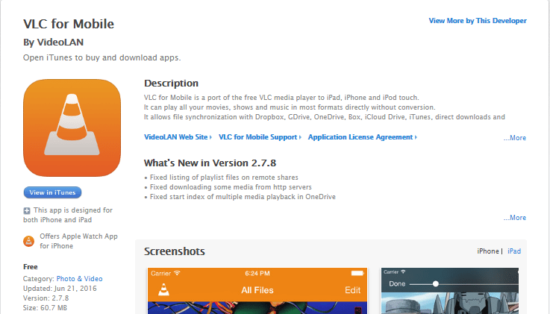Click the large VLC cone app icon
Viewport: 550px width, 314px height.
[72, 128]
